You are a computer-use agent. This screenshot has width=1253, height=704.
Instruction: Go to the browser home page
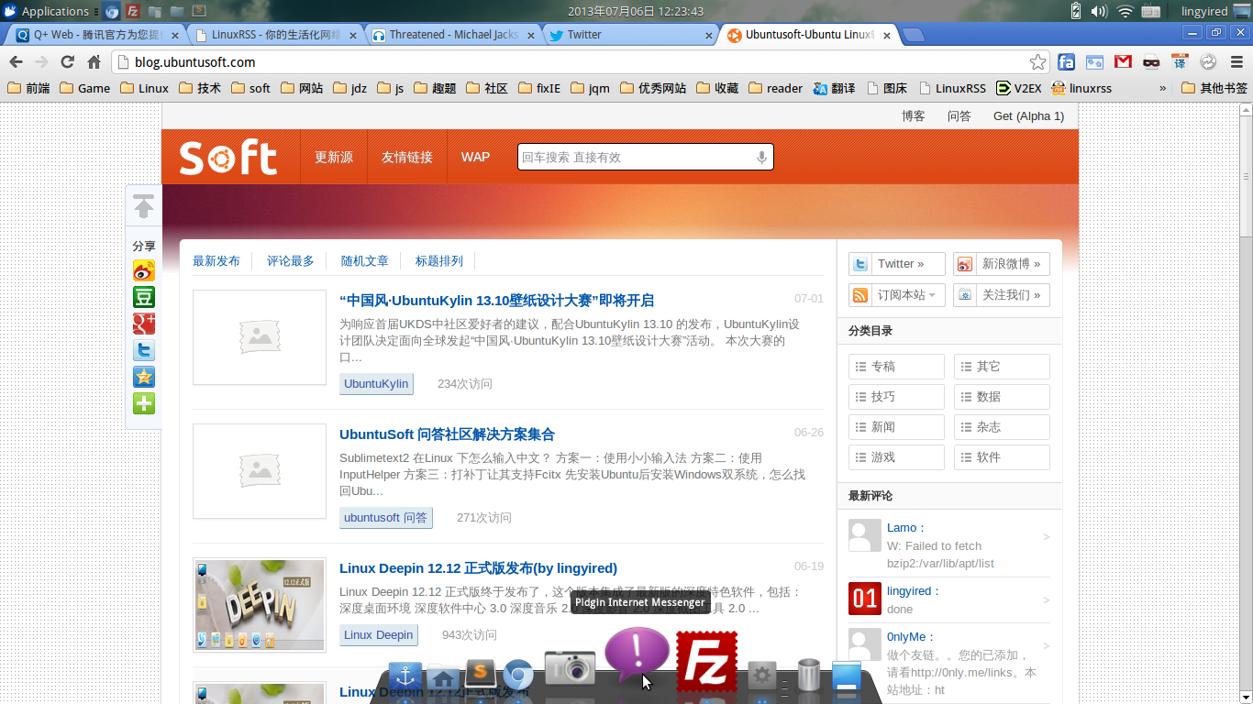coord(94,62)
